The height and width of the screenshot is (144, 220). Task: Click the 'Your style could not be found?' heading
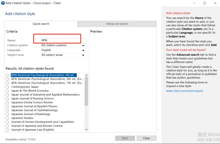click(x=186, y=50)
